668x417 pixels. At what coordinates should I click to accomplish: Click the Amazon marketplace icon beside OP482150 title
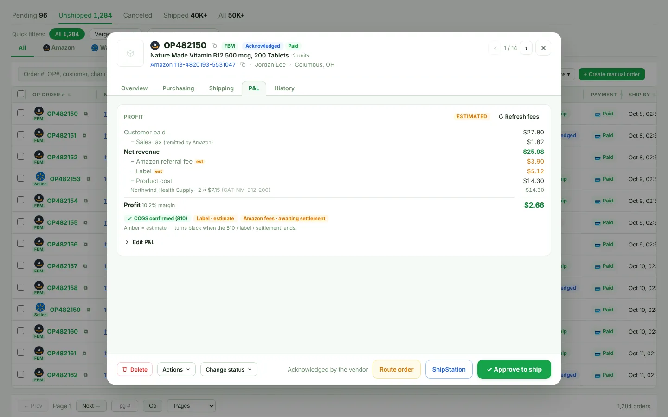click(x=155, y=45)
